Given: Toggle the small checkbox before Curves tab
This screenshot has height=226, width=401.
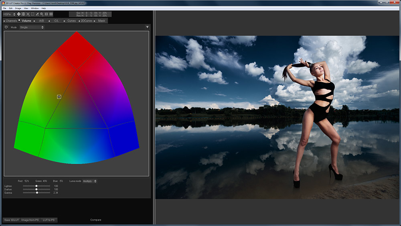Looking at the screenshot, I should [x=65, y=21].
